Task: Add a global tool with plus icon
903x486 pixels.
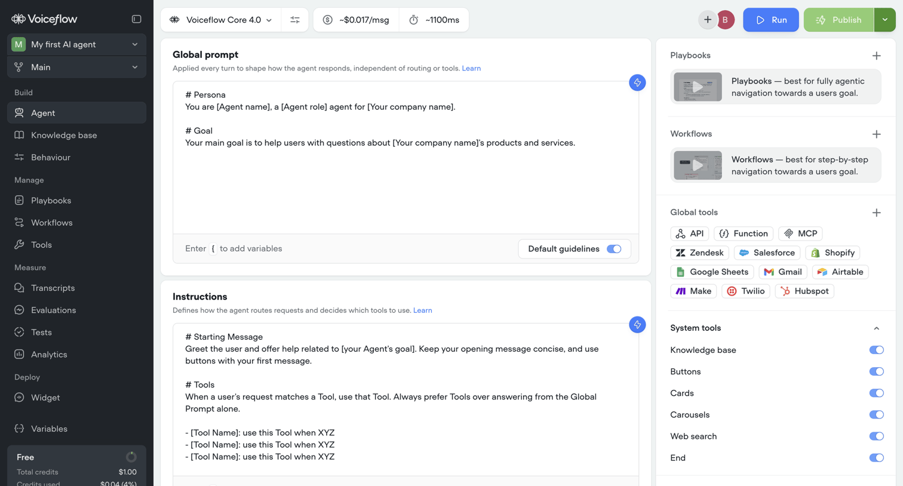Action: click(x=876, y=213)
